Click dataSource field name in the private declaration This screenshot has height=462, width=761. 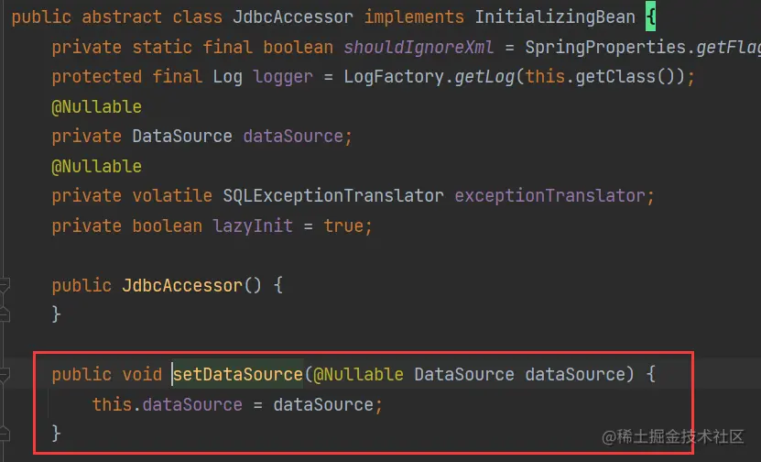[x=293, y=137]
